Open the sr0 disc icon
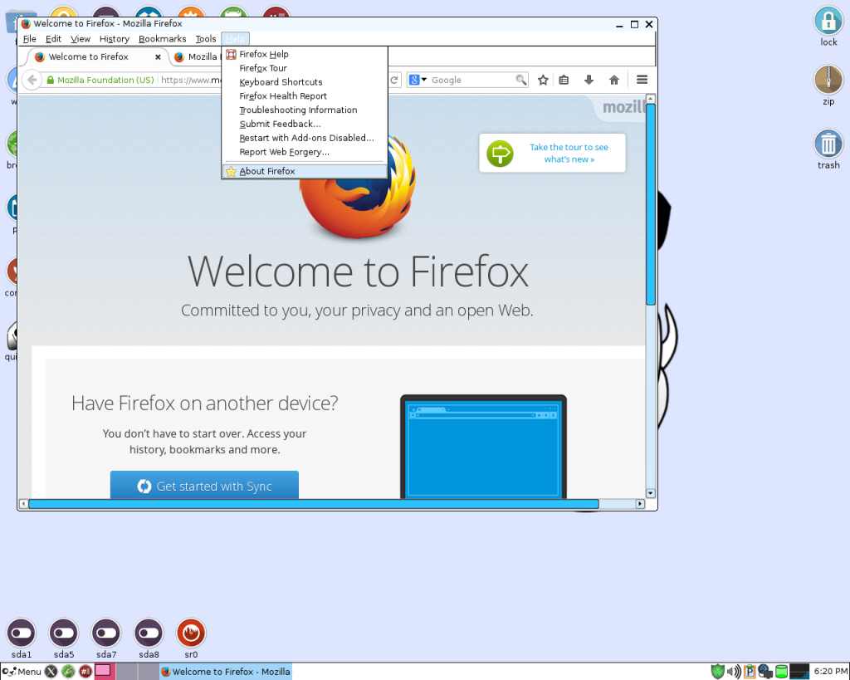The height and width of the screenshot is (680, 850). 191,638
